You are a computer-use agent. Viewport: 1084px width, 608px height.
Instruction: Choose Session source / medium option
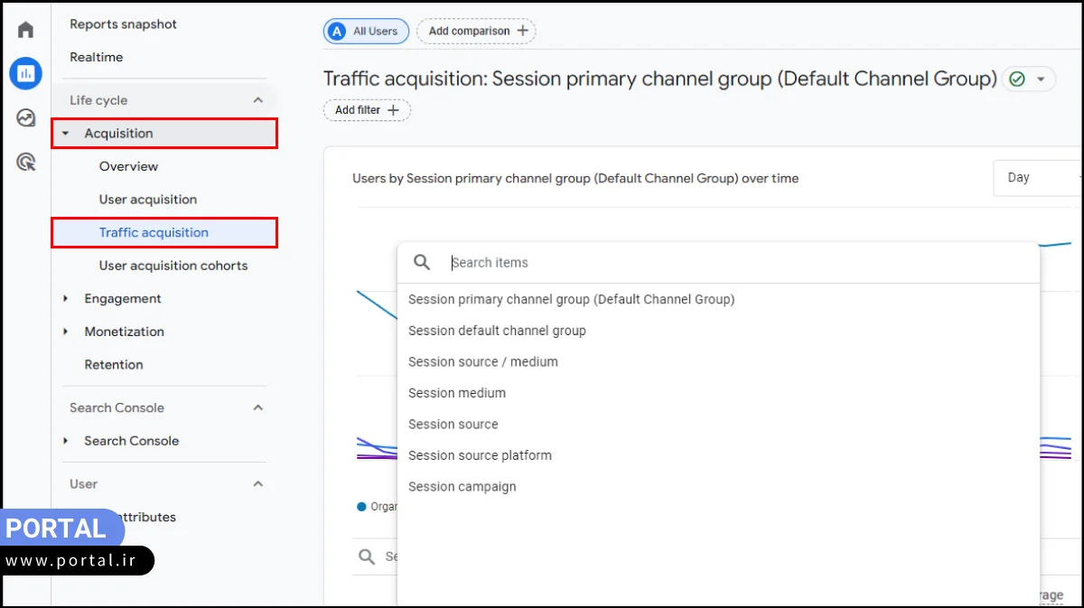(x=482, y=361)
